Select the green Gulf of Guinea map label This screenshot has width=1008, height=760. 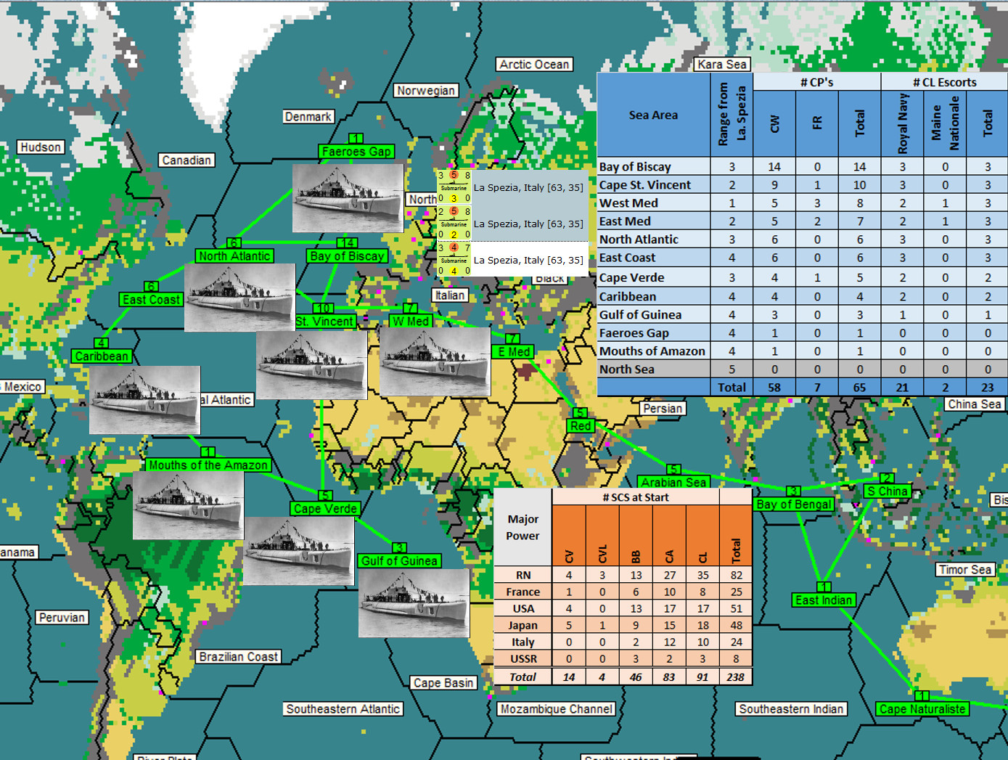[399, 561]
